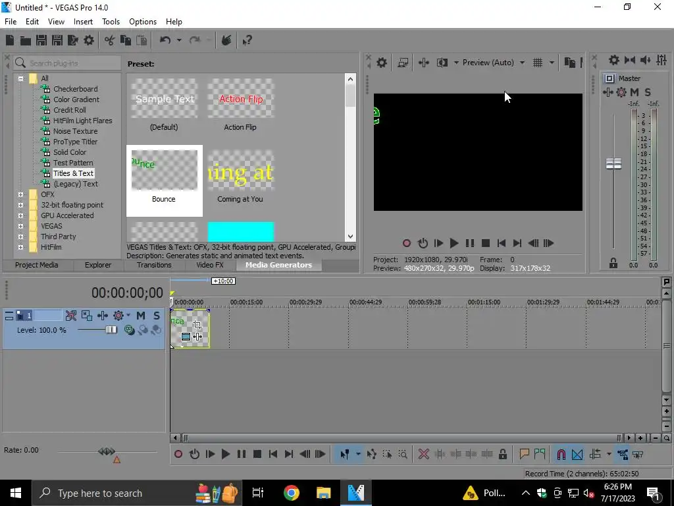674x506 pixels.
Task: Click the New project icon
Action: (x=10, y=40)
